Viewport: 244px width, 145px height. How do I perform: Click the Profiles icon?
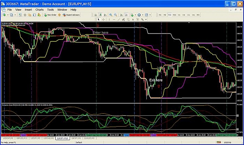11,15
